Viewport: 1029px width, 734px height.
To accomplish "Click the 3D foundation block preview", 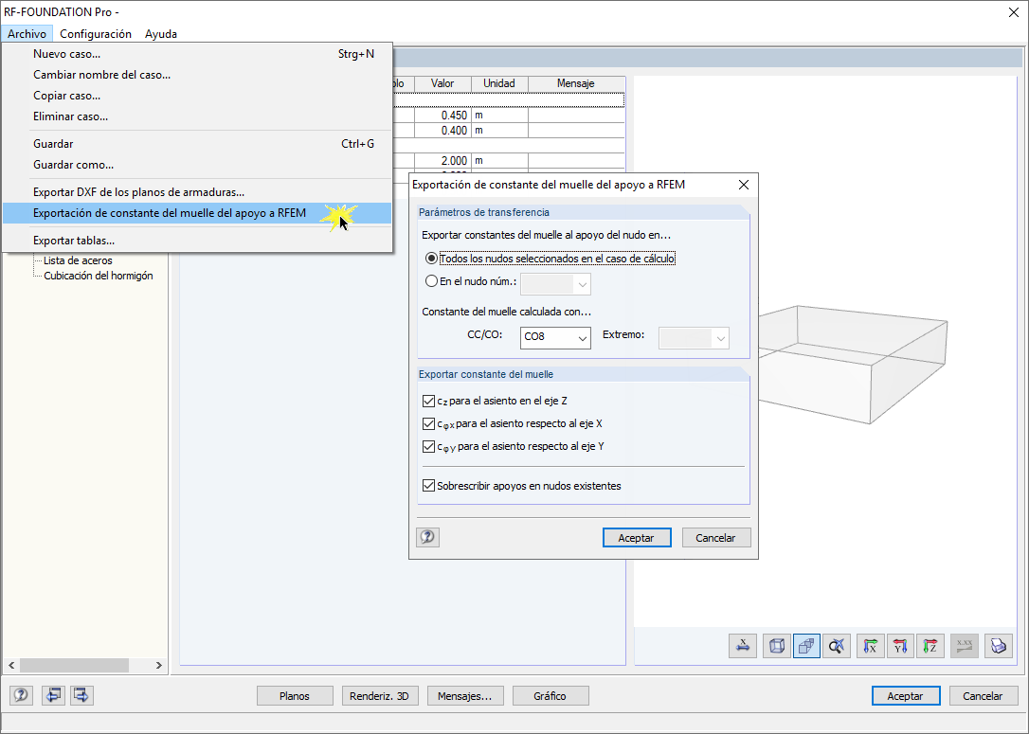I will pos(853,364).
